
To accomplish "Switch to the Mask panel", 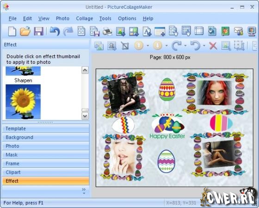I will (x=46, y=155).
